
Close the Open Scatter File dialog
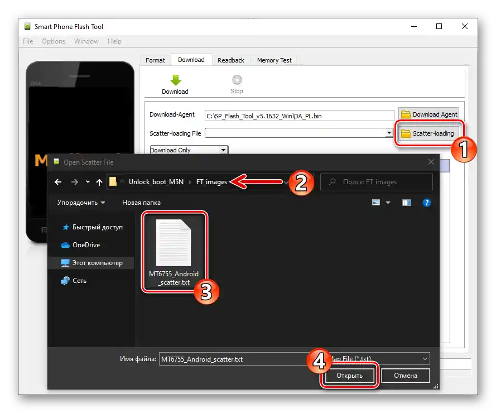[x=431, y=162]
